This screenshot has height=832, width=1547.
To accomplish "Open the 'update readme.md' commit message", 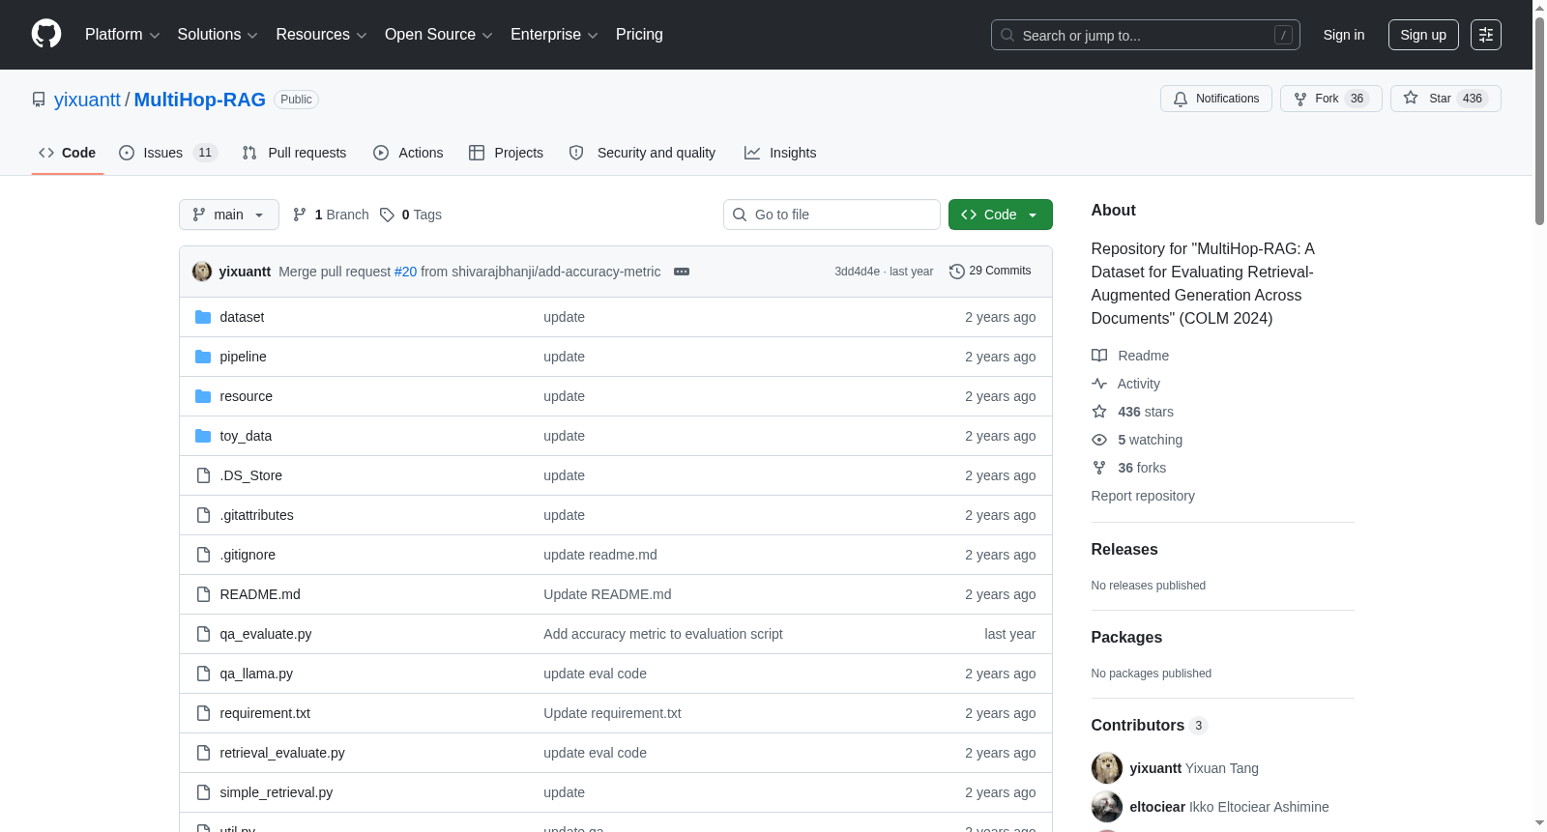I will [600, 555].
